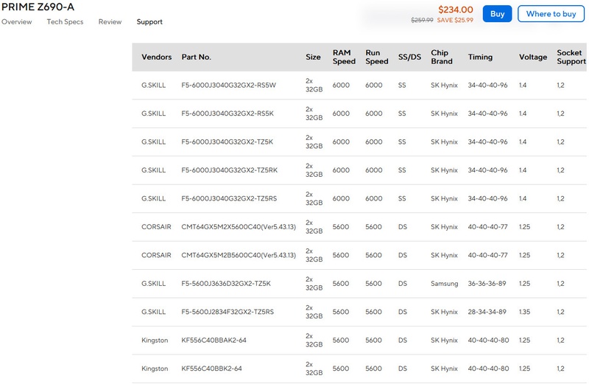The height and width of the screenshot is (384, 589).
Task: Click the 36-36-36-89 timing value
Action: tap(487, 283)
